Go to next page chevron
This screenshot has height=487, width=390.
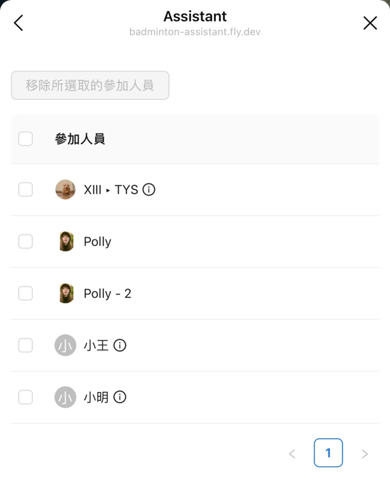click(365, 454)
